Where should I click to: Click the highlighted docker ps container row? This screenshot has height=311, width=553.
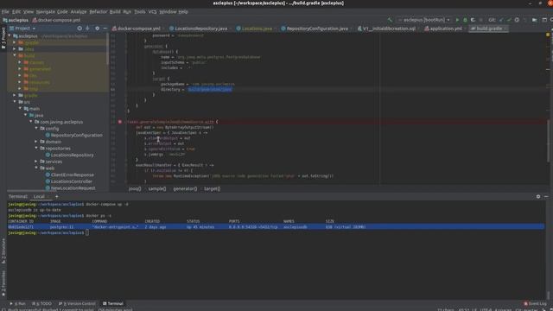tap(276, 227)
